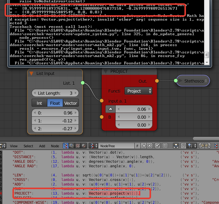
Task: Click the node editor horizontal scrollbar
Action: pos(206,138)
